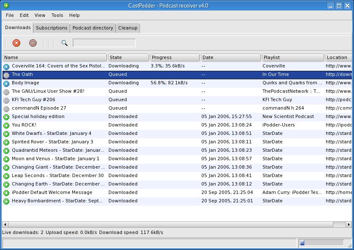Viewport: 354px width, 250px height.
Task: Click the pause download toolbar icon
Action: point(33,43)
